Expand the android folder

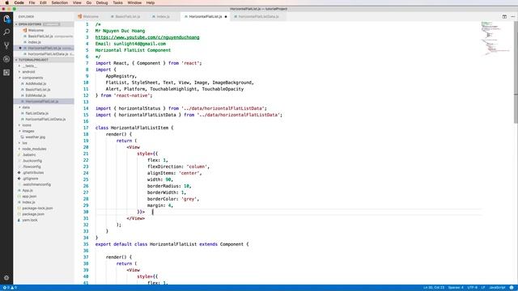click(28, 72)
